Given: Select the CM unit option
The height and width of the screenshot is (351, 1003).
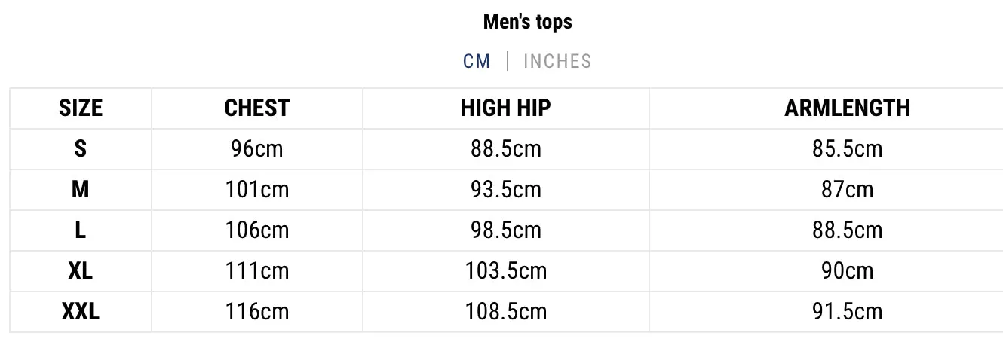Looking at the screenshot, I should 477,61.
